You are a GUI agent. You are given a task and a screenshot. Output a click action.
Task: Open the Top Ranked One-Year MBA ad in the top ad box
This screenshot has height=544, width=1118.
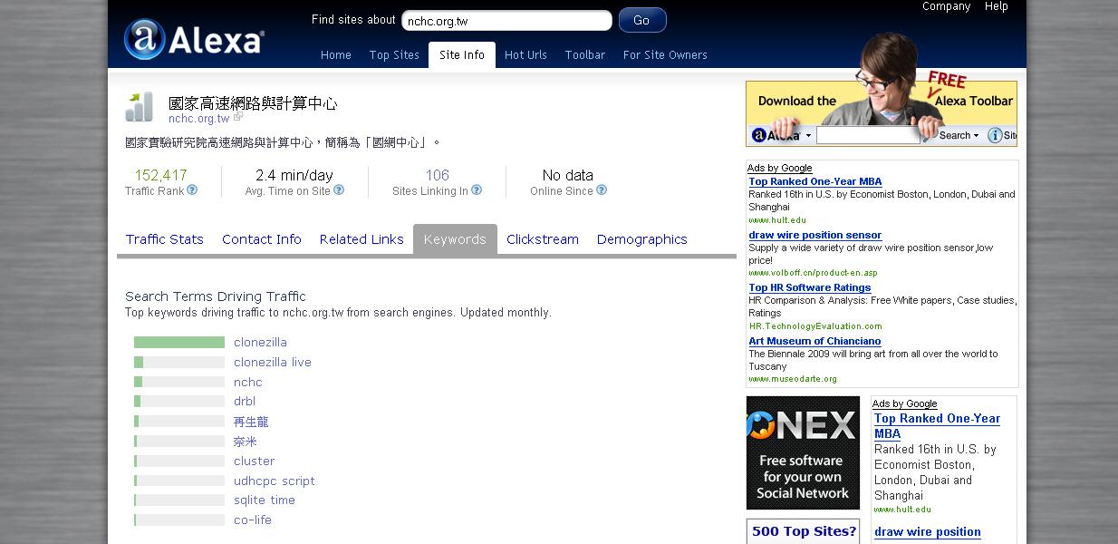click(x=815, y=182)
